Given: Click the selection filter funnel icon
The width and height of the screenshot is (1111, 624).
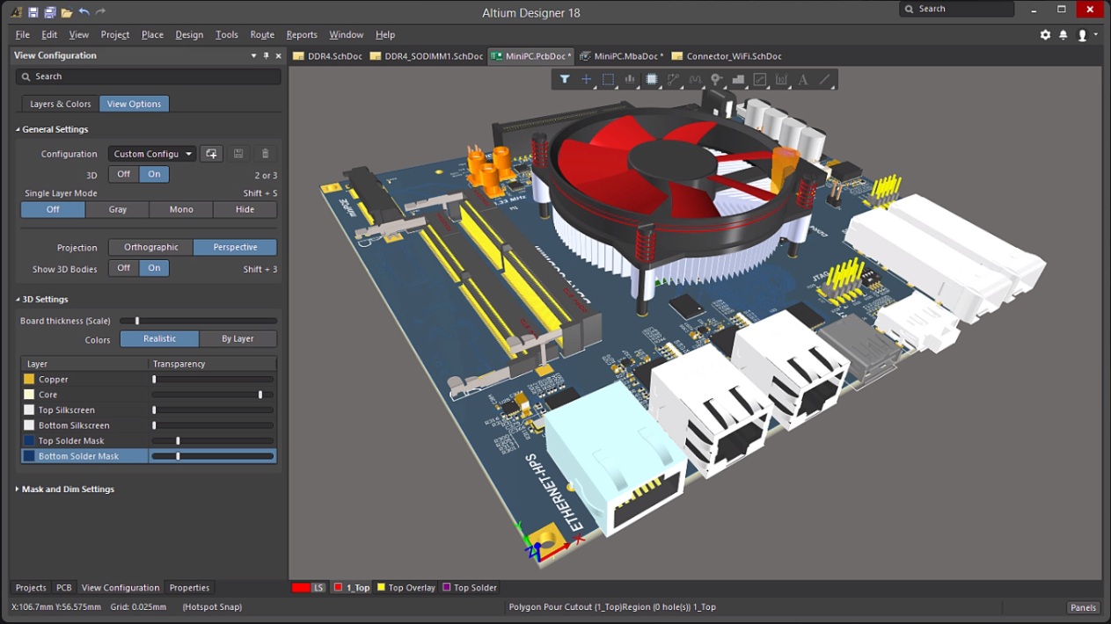Looking at the screenshot, I should [x=565, y=80].
